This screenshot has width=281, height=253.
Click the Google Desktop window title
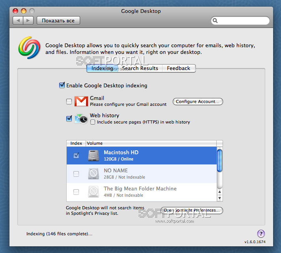point(141,11)
